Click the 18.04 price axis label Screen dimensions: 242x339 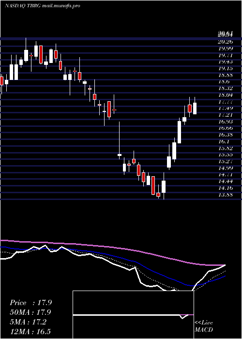pyautogui.click(x=226, y=95)
